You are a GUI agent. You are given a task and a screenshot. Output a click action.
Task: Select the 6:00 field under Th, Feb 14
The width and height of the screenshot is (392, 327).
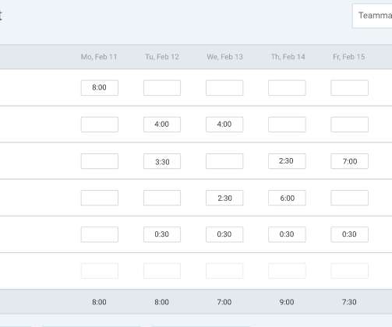[x=287, y=198]
